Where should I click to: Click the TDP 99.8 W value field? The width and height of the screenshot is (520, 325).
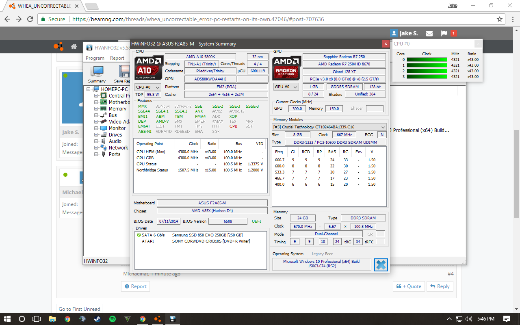click(153, 94)
